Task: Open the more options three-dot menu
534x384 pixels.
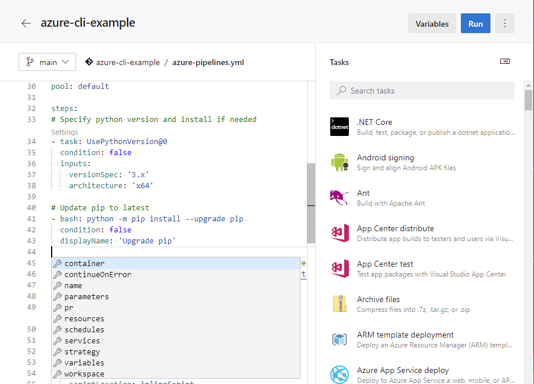Action: tap(504, 24)
